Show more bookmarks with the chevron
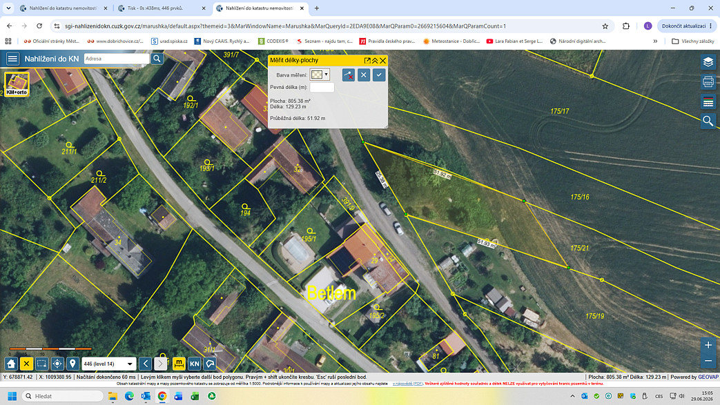The height and width of the screenshot is (405, 720). pyautogui.click(x=655, y=41)
